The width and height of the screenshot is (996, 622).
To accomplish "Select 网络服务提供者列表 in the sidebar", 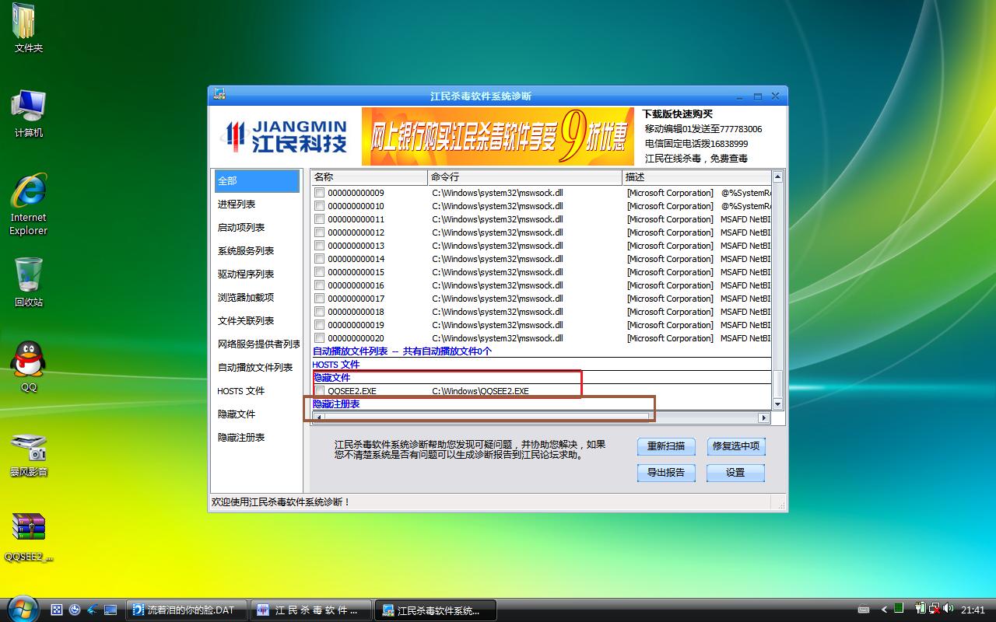I will tap(258, 344).
